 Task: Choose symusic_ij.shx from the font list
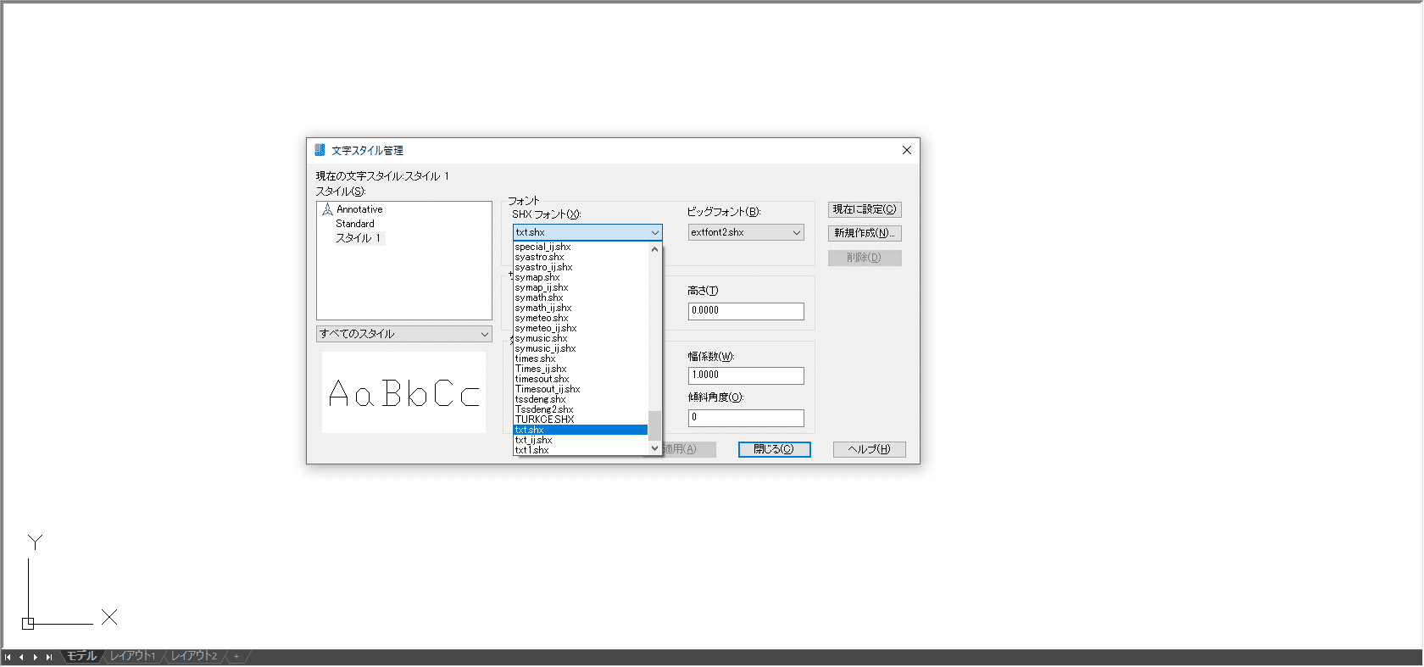pos(581,348)
